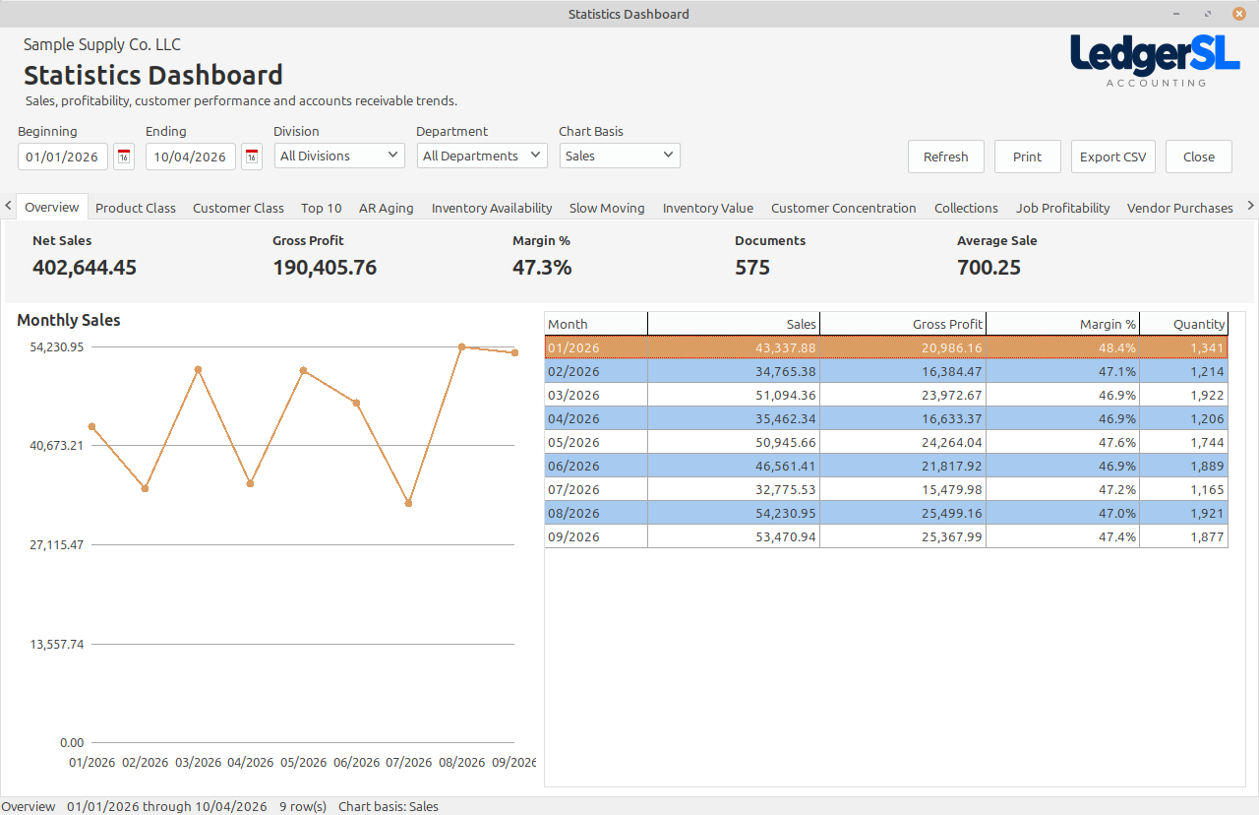The width and height of the screenshot is (1259, 815).
Task: Switch to Customer Concentration tab
Action: 844,208
